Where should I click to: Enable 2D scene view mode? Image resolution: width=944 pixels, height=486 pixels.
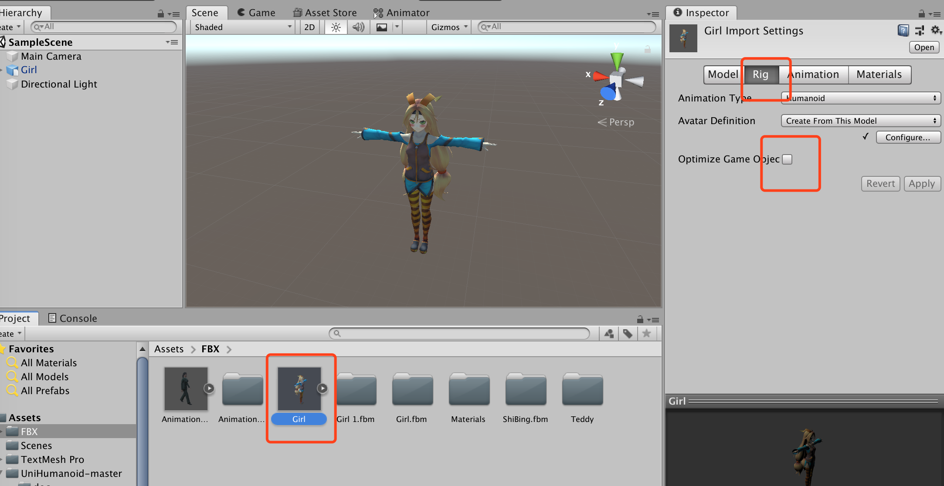pyautogui.click(x=309, y=27)
